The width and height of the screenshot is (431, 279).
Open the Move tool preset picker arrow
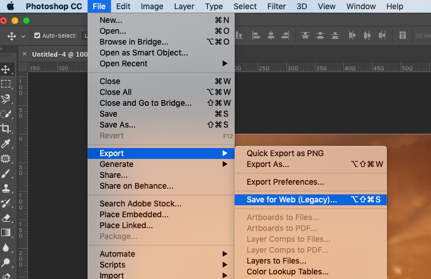coord(23,36)
